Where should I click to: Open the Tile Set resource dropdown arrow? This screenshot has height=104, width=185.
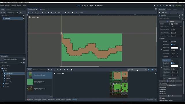(181, 24)
